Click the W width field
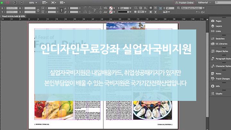This screenshot has height=130, width=231. (x=30, y=8)
